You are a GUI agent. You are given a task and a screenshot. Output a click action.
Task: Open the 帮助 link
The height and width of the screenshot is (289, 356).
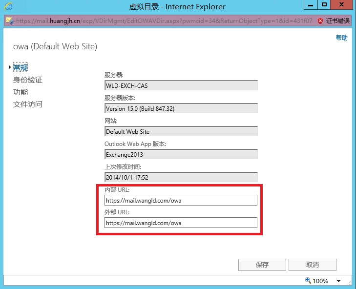click(x=341, y=38)
